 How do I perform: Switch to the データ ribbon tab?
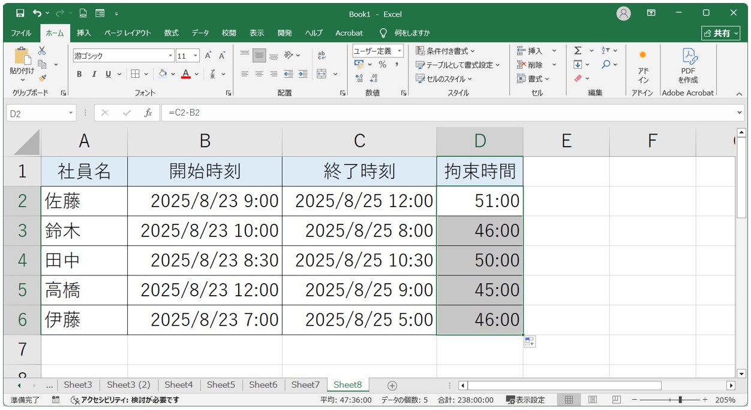coord(200,33)
